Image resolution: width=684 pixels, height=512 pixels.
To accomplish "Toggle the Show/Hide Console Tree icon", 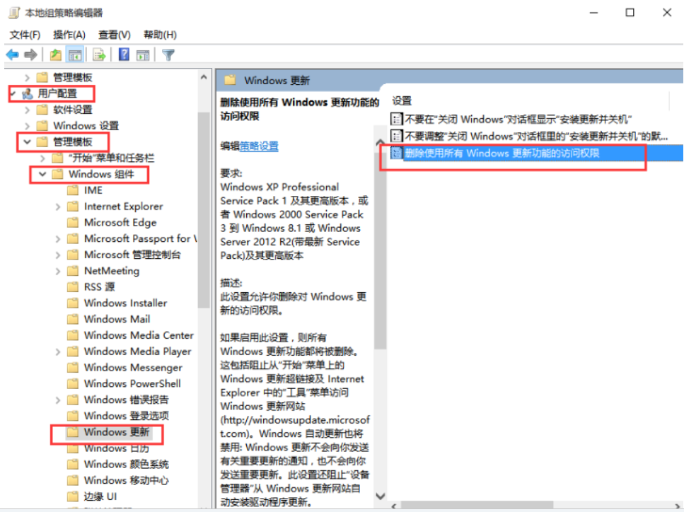I will tap(75, 54).
